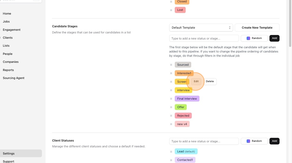The height and width of the screenshot is (163, 292).
Task: Click drag handle next to Lost status
Action: (171, 10)
